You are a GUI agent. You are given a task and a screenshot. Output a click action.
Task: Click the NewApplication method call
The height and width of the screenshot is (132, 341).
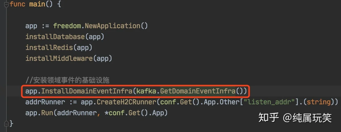(113, 26)
